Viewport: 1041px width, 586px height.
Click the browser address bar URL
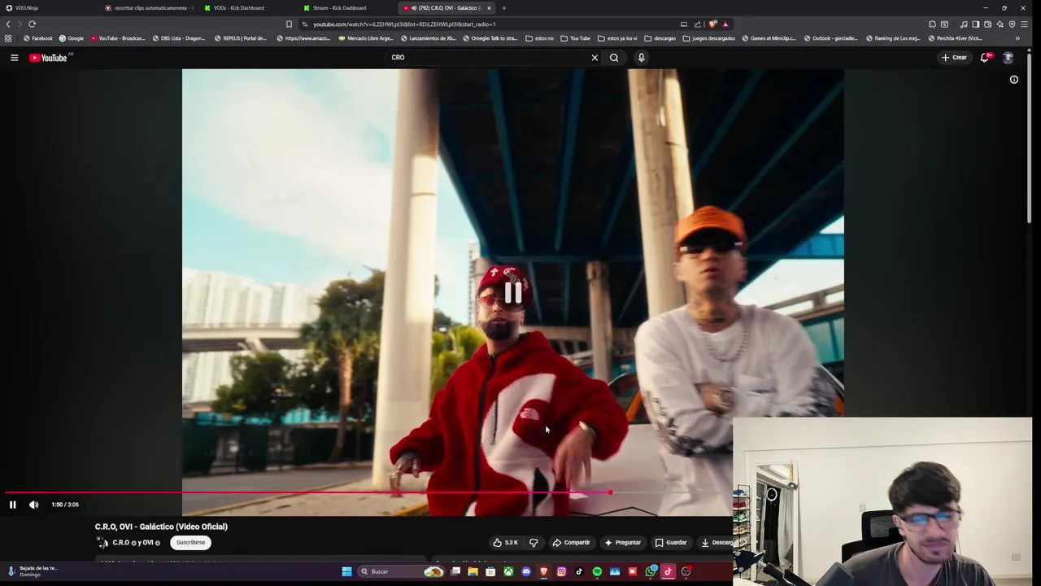click(x=404, y=24)
